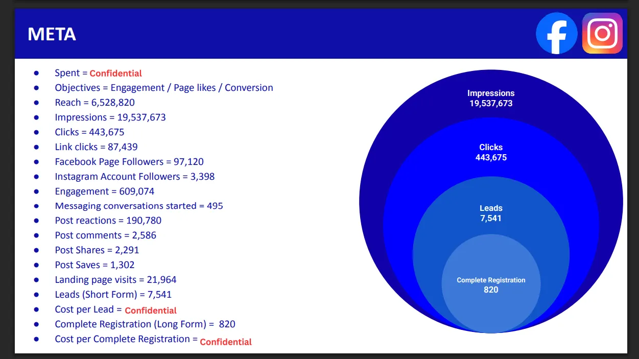The width and height of the screenshot is (639, 359).
Task: Click the Reach = 6,528,820 line
Action: (95, 103)
